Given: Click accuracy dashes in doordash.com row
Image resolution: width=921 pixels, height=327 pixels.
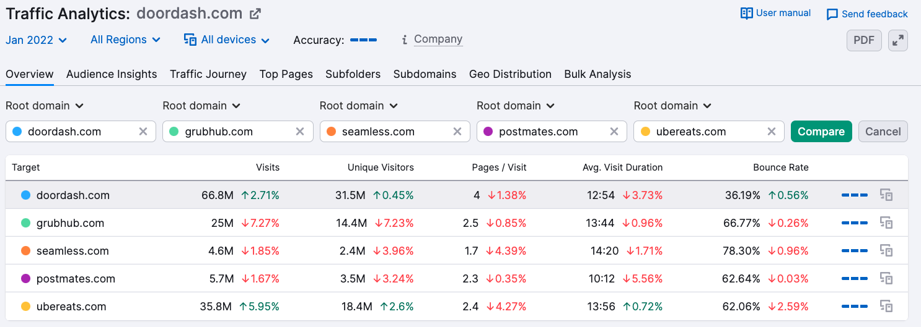Looking at the screenshot, I should 855,195.
